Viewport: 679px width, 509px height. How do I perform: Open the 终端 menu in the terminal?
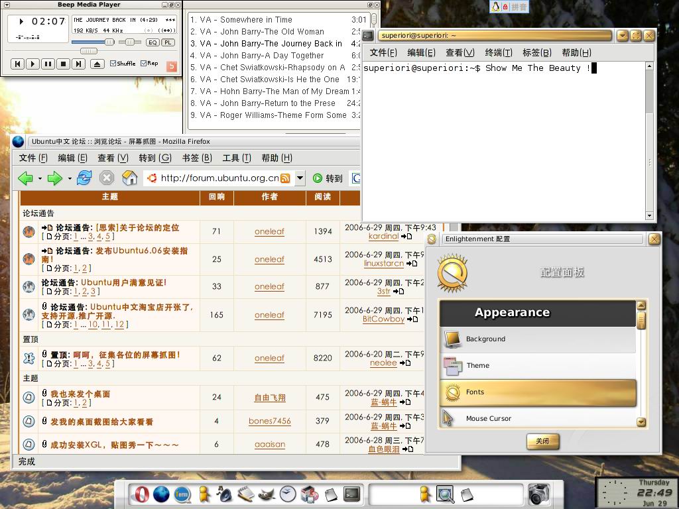(x=499, y=53)
